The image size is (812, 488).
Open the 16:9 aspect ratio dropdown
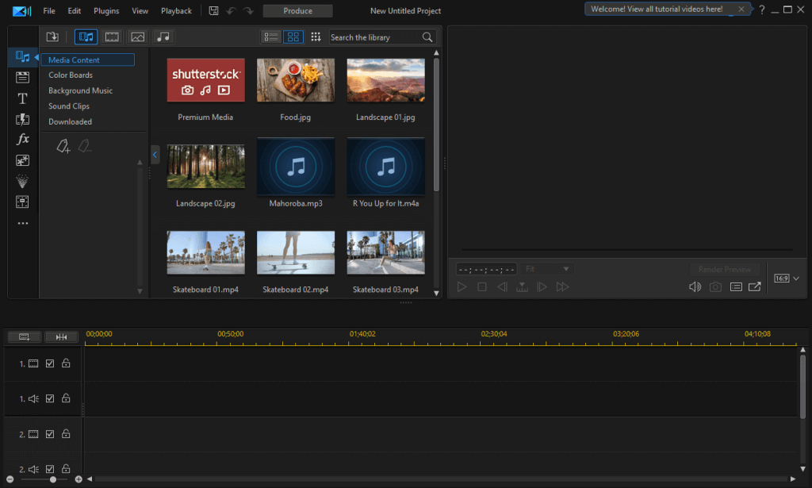(787, 279)
